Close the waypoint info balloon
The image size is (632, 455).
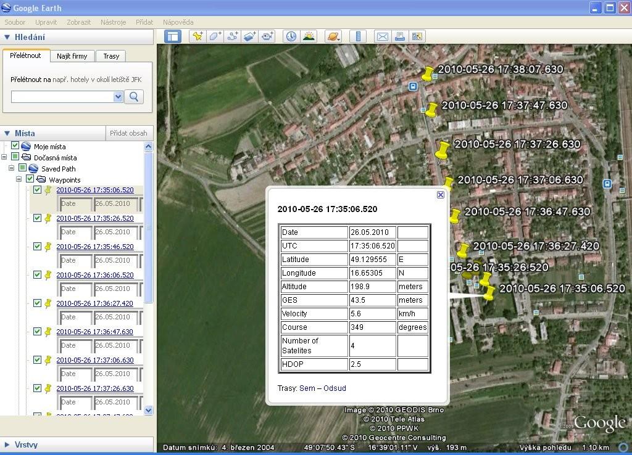click(441, 195)
